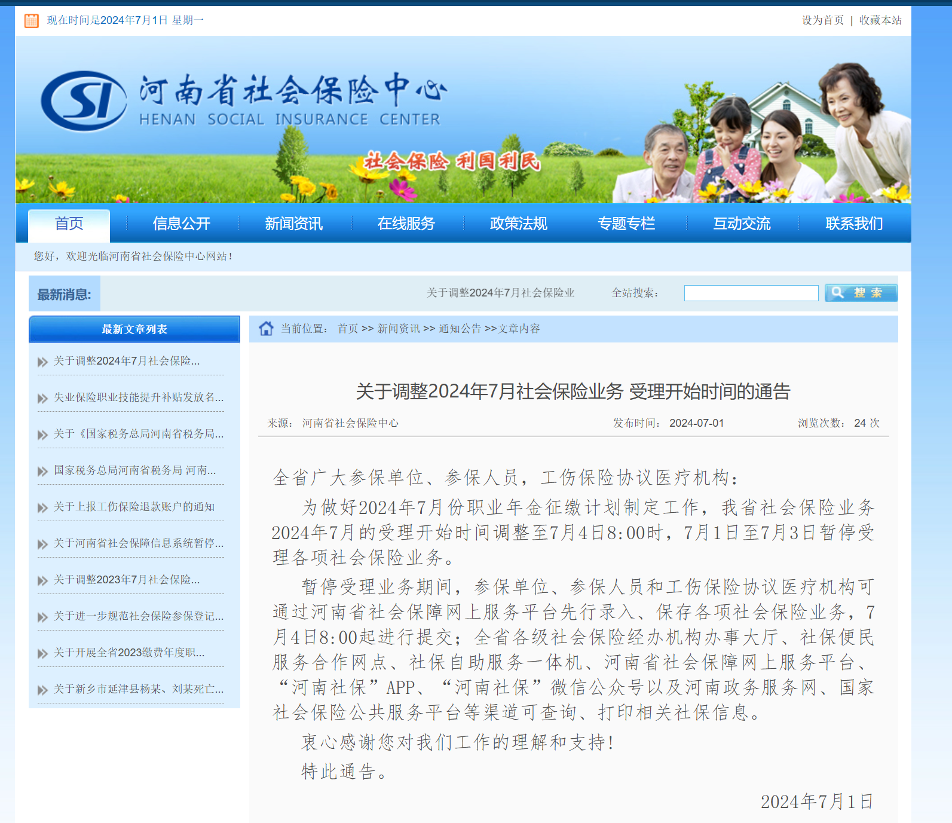
Task: Open 新闻资讯 breadcrumb link
Action: (x=398, y=329)
